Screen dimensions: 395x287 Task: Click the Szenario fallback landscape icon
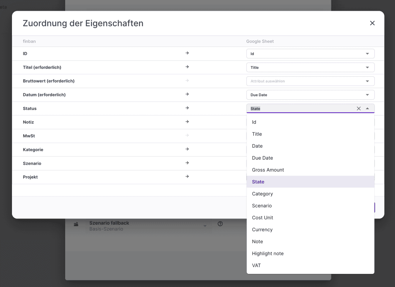click(76, 224)
